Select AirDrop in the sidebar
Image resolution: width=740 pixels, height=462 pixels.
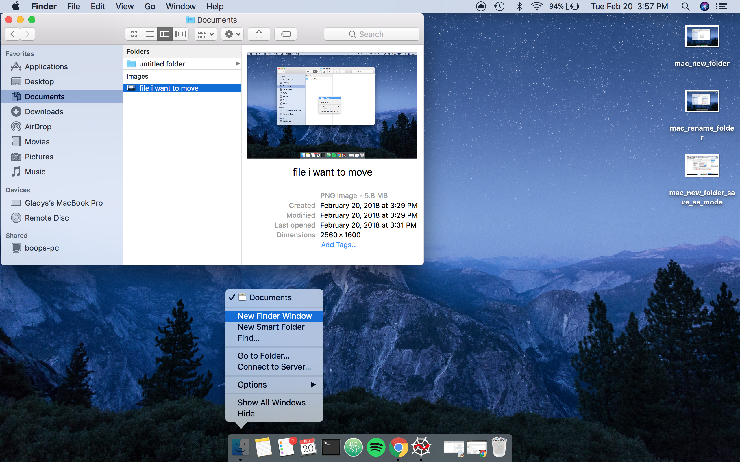click(62, 126)
